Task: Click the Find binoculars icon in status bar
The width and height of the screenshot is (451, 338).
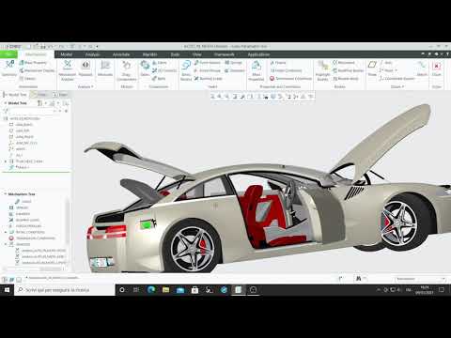Action: 359,279
